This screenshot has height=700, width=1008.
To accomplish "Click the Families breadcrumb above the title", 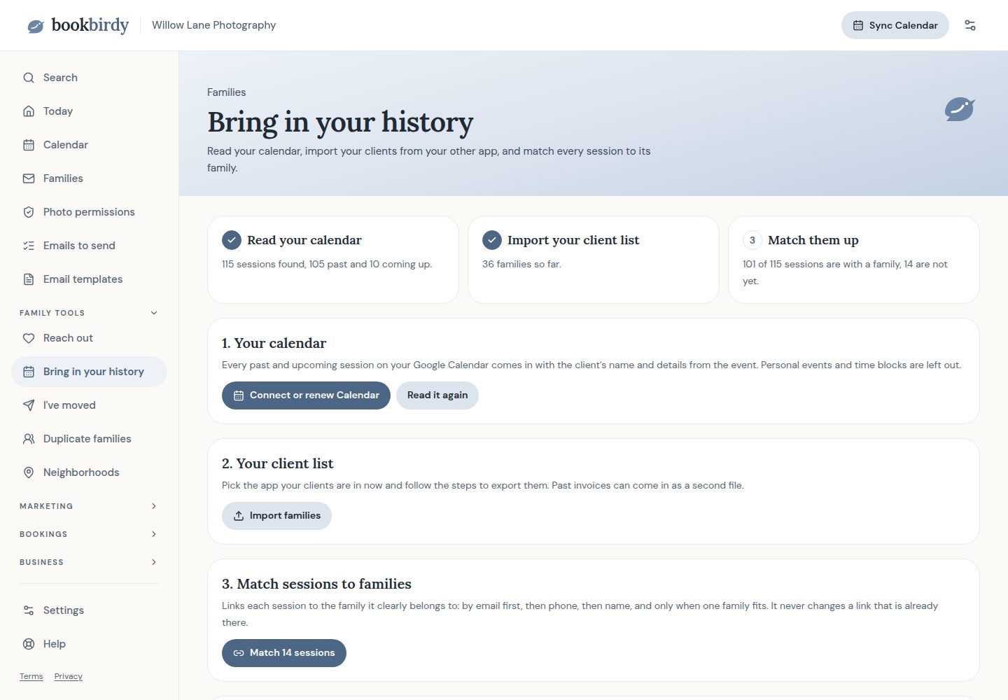I will coord(226,92).
